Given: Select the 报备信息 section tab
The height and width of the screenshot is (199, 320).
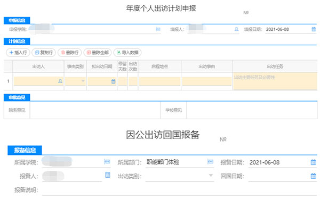Looking at the screenshot, I should pos(25,151).
